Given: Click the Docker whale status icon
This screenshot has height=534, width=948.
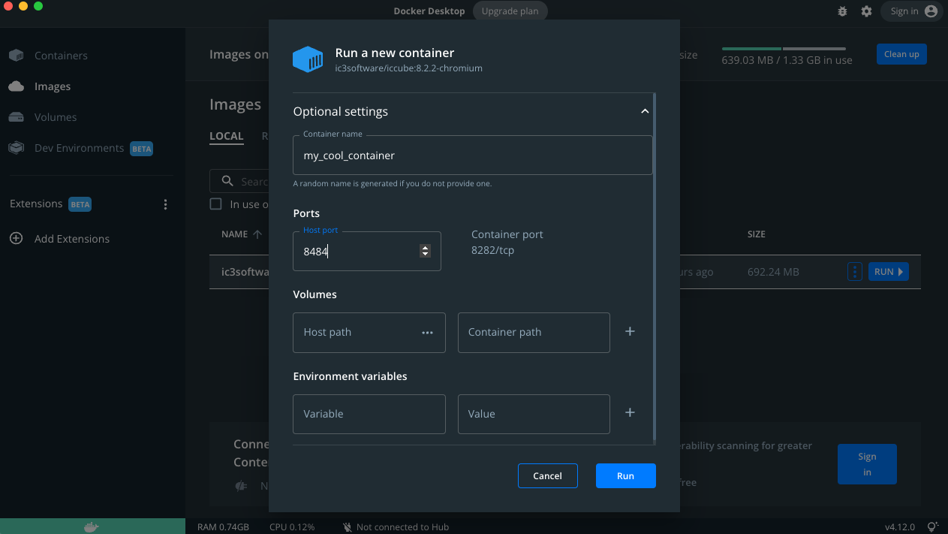Looking at the screenshot, I should click(x=91, y=526).
